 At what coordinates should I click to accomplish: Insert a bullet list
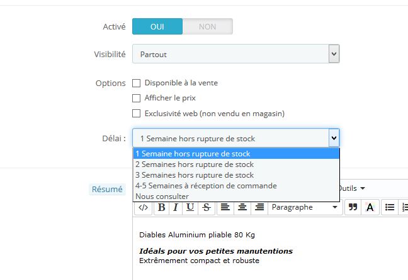[x=390, y=207]
